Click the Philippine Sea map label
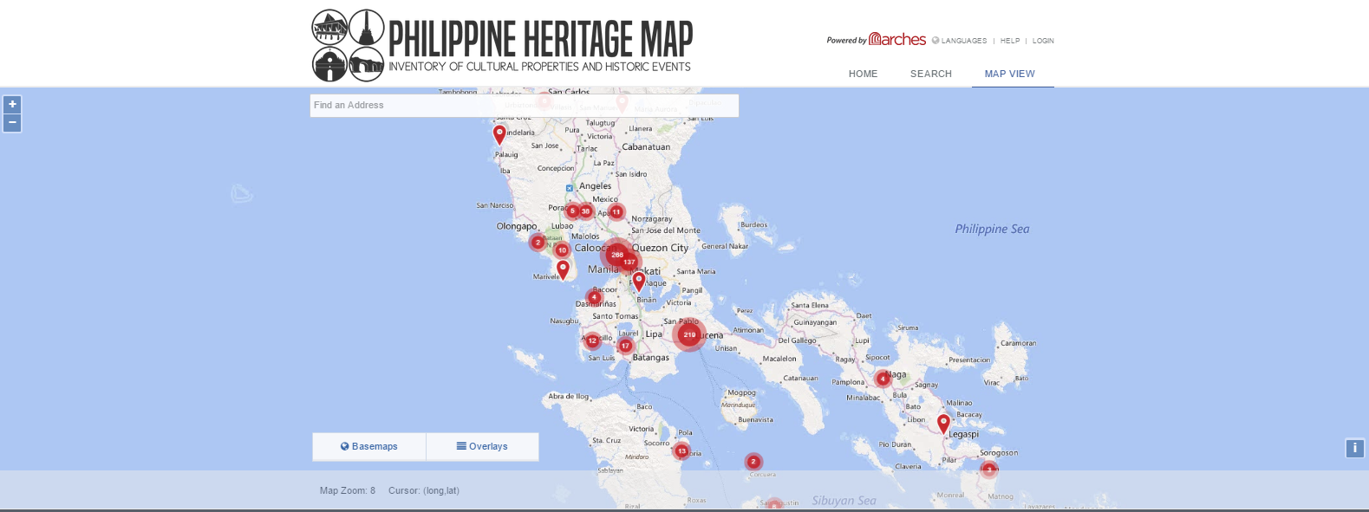 coord(992,229)
